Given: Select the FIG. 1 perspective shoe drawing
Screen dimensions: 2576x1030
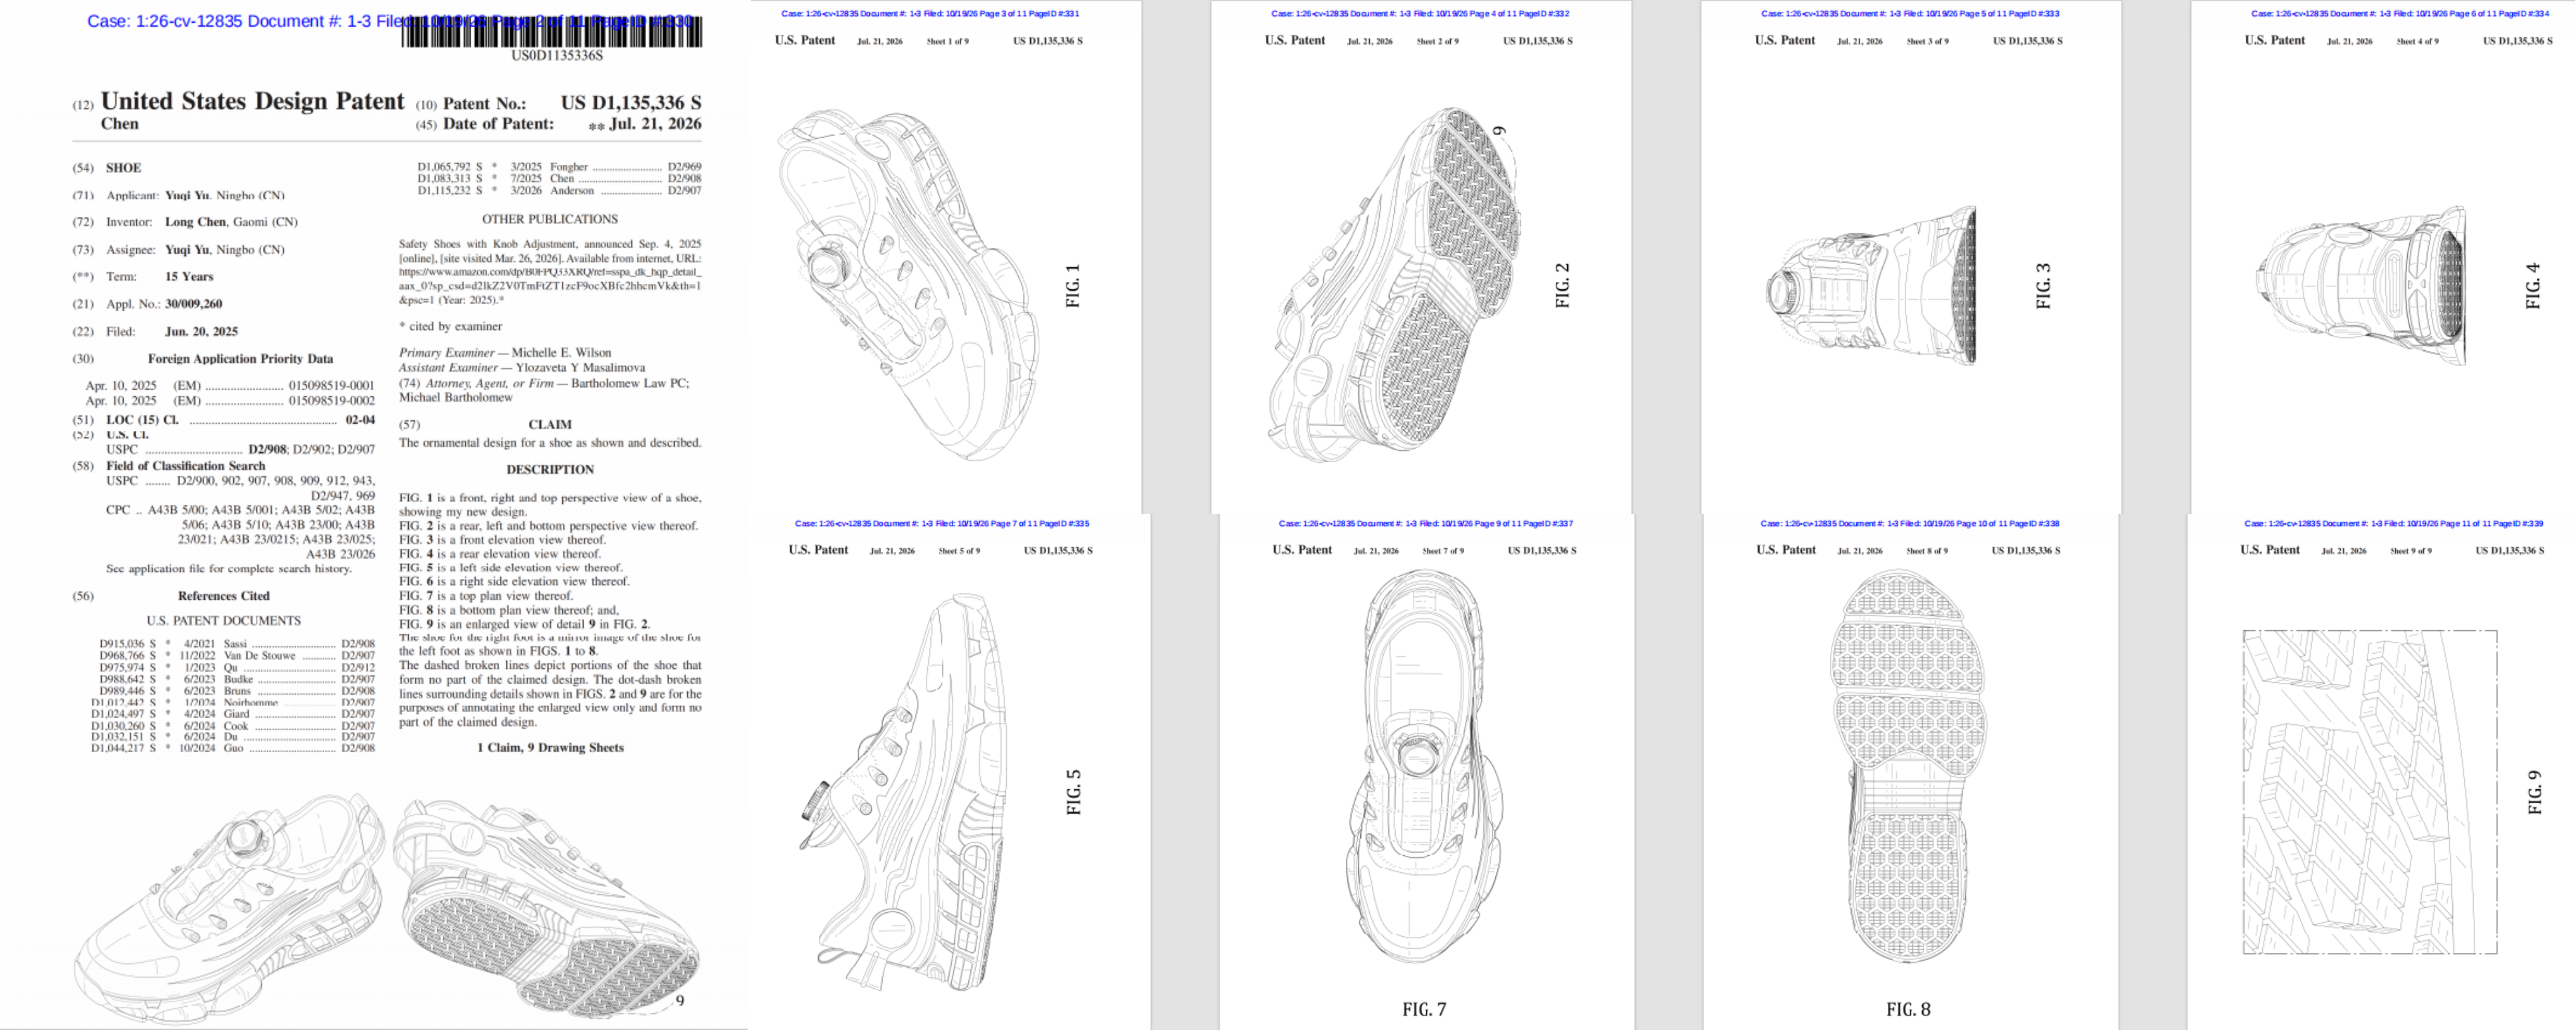Looking at the screenshot, I should 908,285.
